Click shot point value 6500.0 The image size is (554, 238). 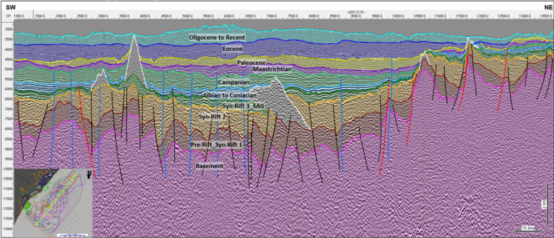point(250,16)
